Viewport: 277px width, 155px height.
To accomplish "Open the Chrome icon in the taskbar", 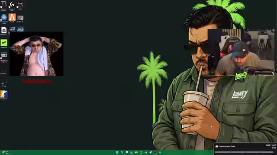I will [x=146, y=152].
